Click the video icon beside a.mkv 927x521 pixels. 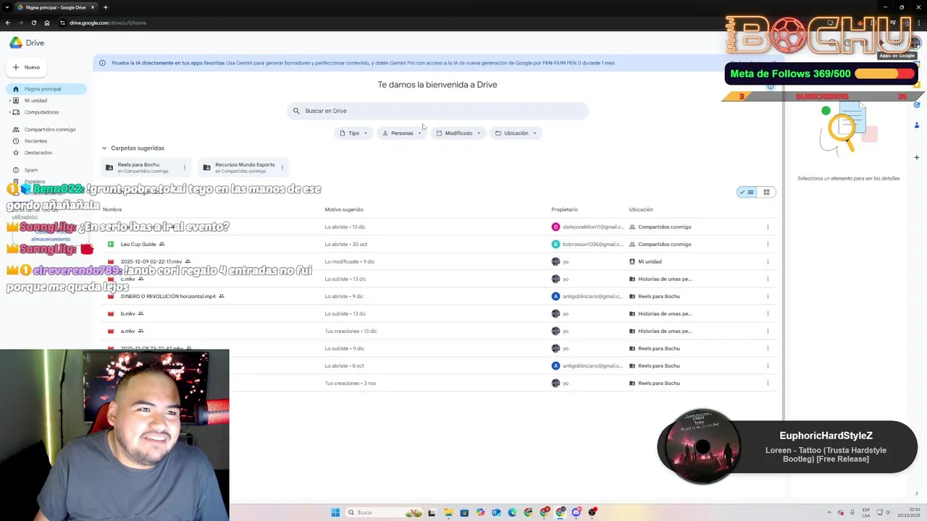(x=111, y=331)
